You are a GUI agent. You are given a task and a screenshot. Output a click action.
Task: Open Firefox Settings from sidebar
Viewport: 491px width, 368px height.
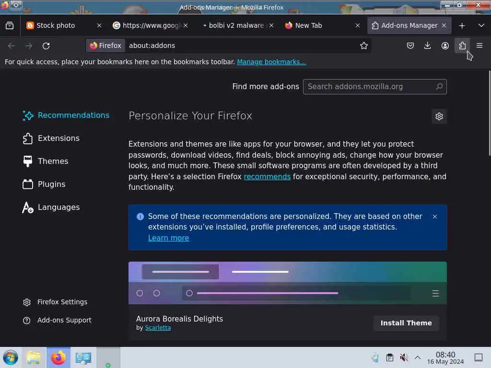(55, 302)
